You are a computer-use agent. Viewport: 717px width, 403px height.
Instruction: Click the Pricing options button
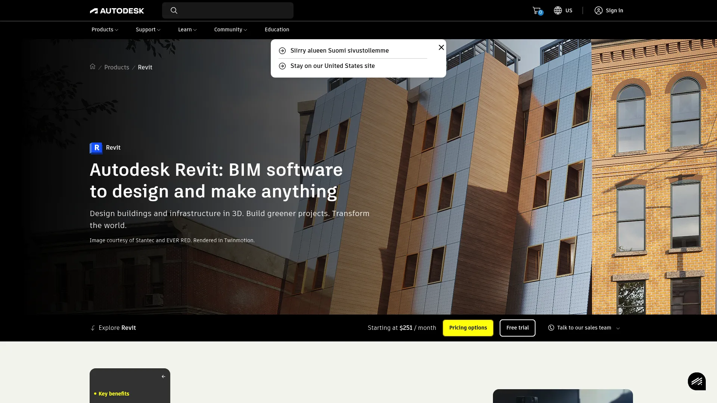(468, 328)
